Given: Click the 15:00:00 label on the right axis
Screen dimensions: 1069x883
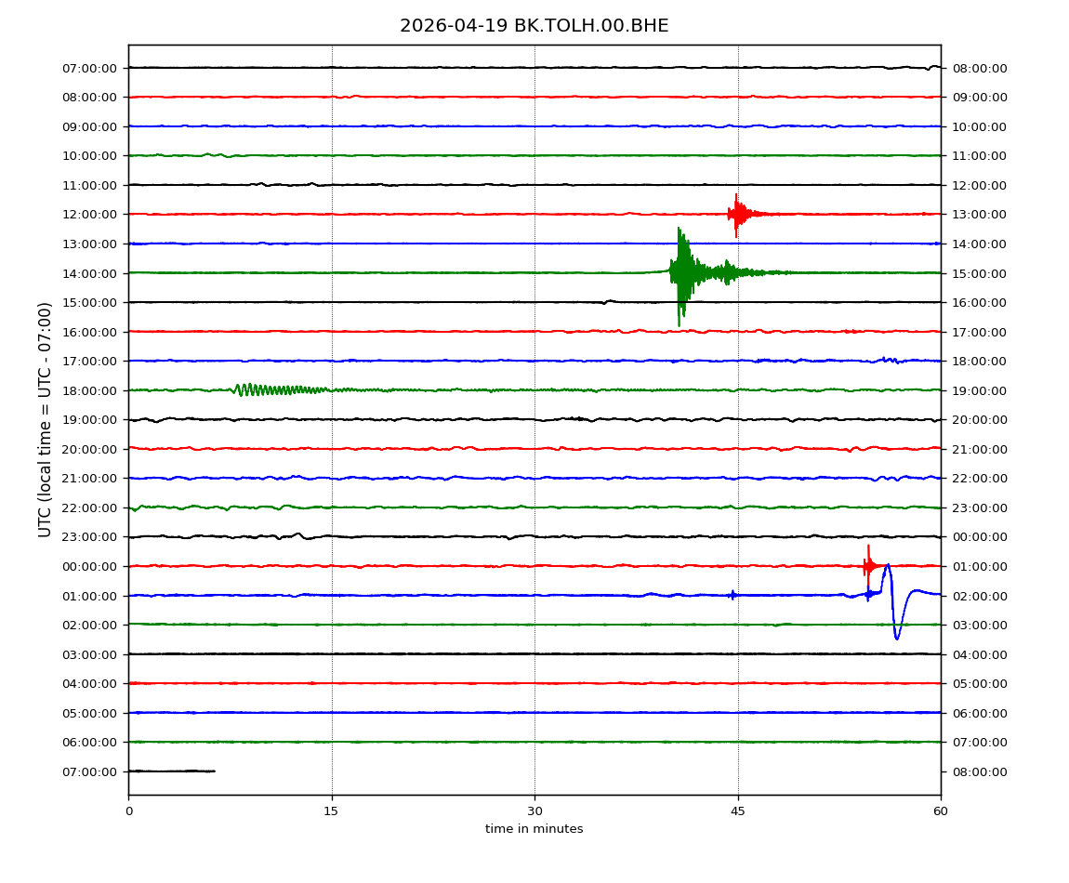Looking at the screenshot, I should (x=979, y=273).
